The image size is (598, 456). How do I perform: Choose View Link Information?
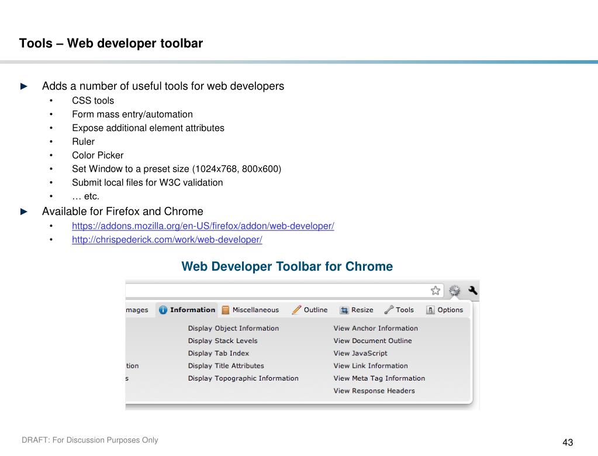[371, 366]
